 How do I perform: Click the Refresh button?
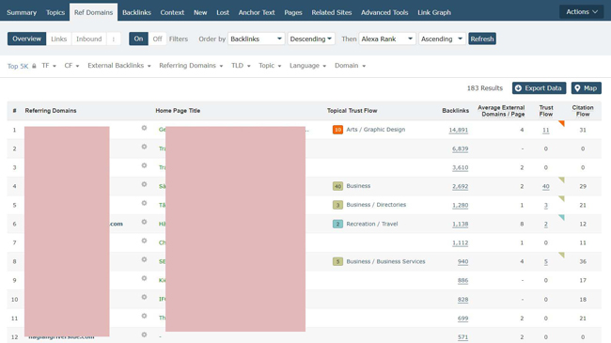(x=482, y=39)
